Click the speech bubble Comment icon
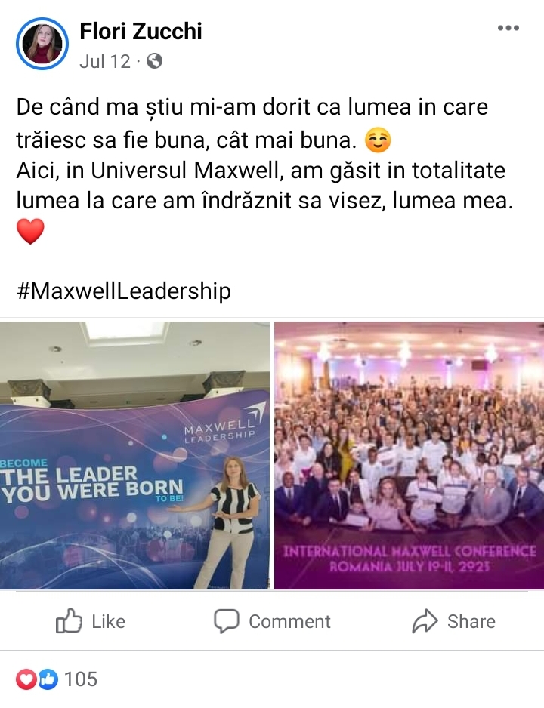The height and width of the screenshot is (708, 544). coord(227,621)
